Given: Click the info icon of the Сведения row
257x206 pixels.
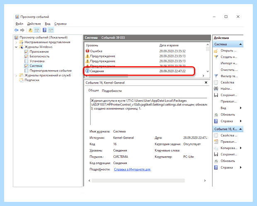Looking at the screenshot, I should [x=87, y=71].
